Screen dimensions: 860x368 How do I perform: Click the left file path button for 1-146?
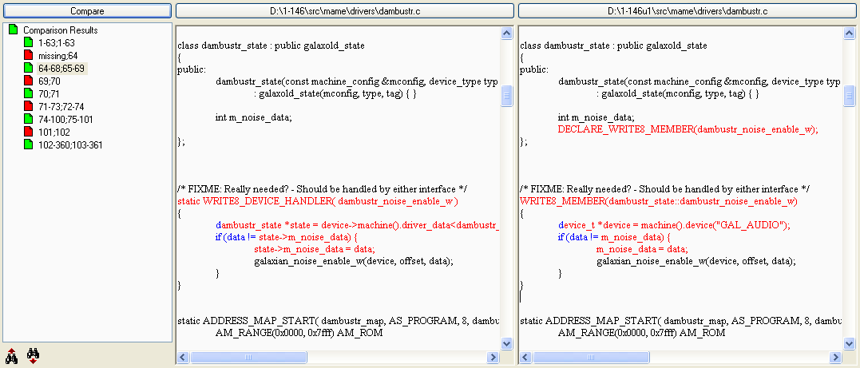point(344,11)
